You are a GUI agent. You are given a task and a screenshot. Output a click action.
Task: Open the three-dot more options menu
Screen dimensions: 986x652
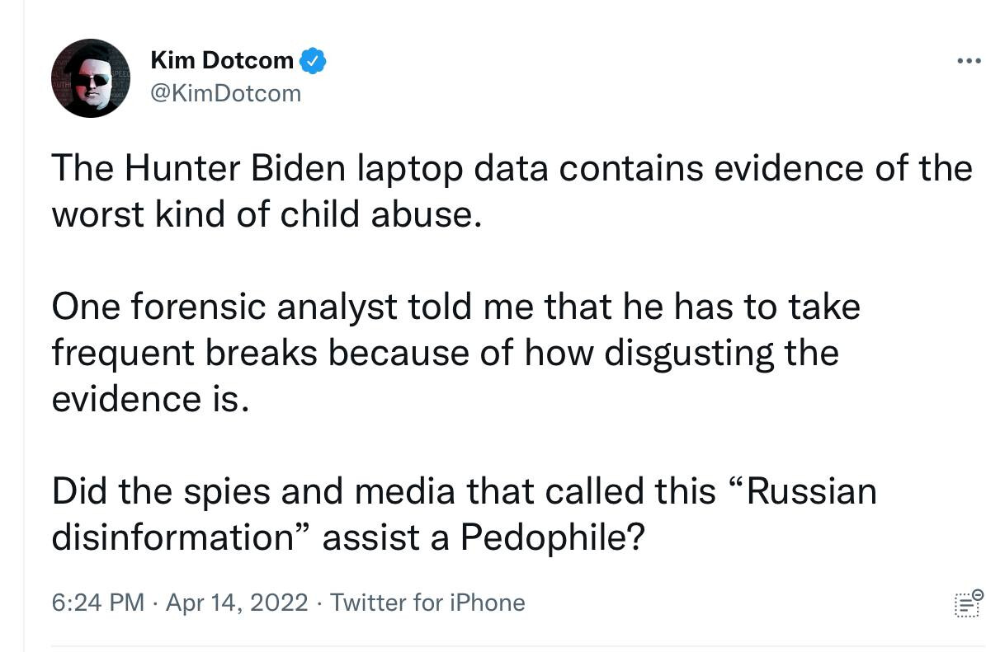coord(969,61)
